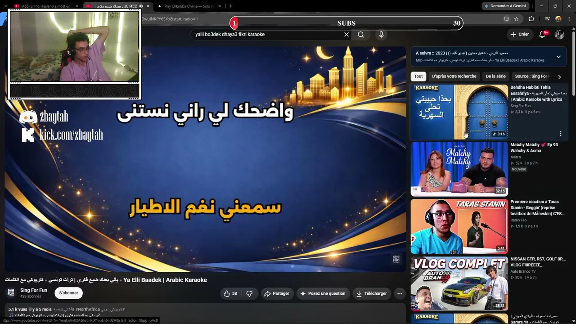
Task: Open Chrome media controls icon
Action: pos(547,19)
